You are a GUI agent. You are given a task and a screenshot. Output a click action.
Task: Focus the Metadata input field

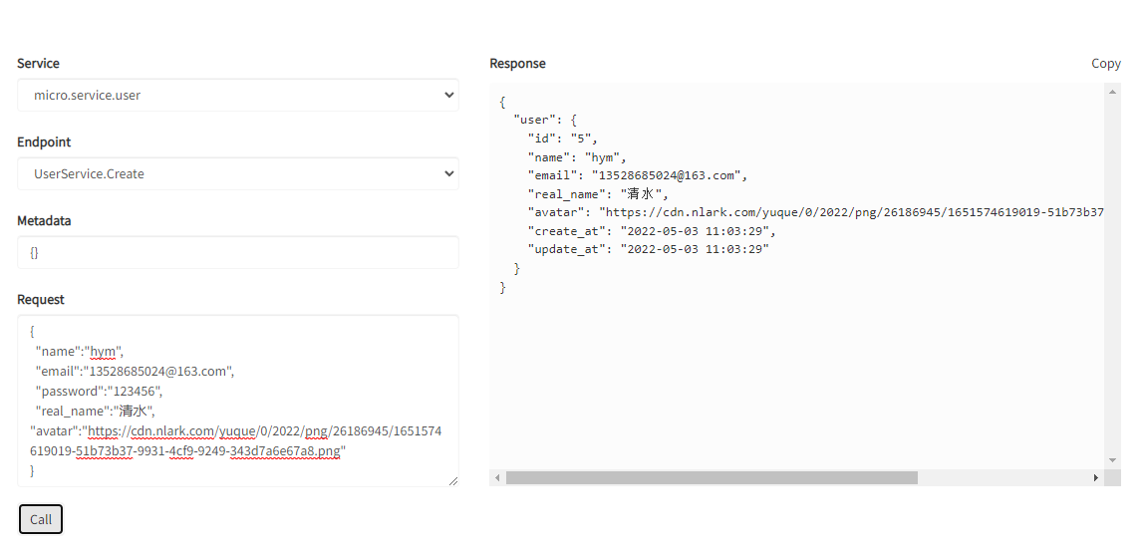point(237,252)
